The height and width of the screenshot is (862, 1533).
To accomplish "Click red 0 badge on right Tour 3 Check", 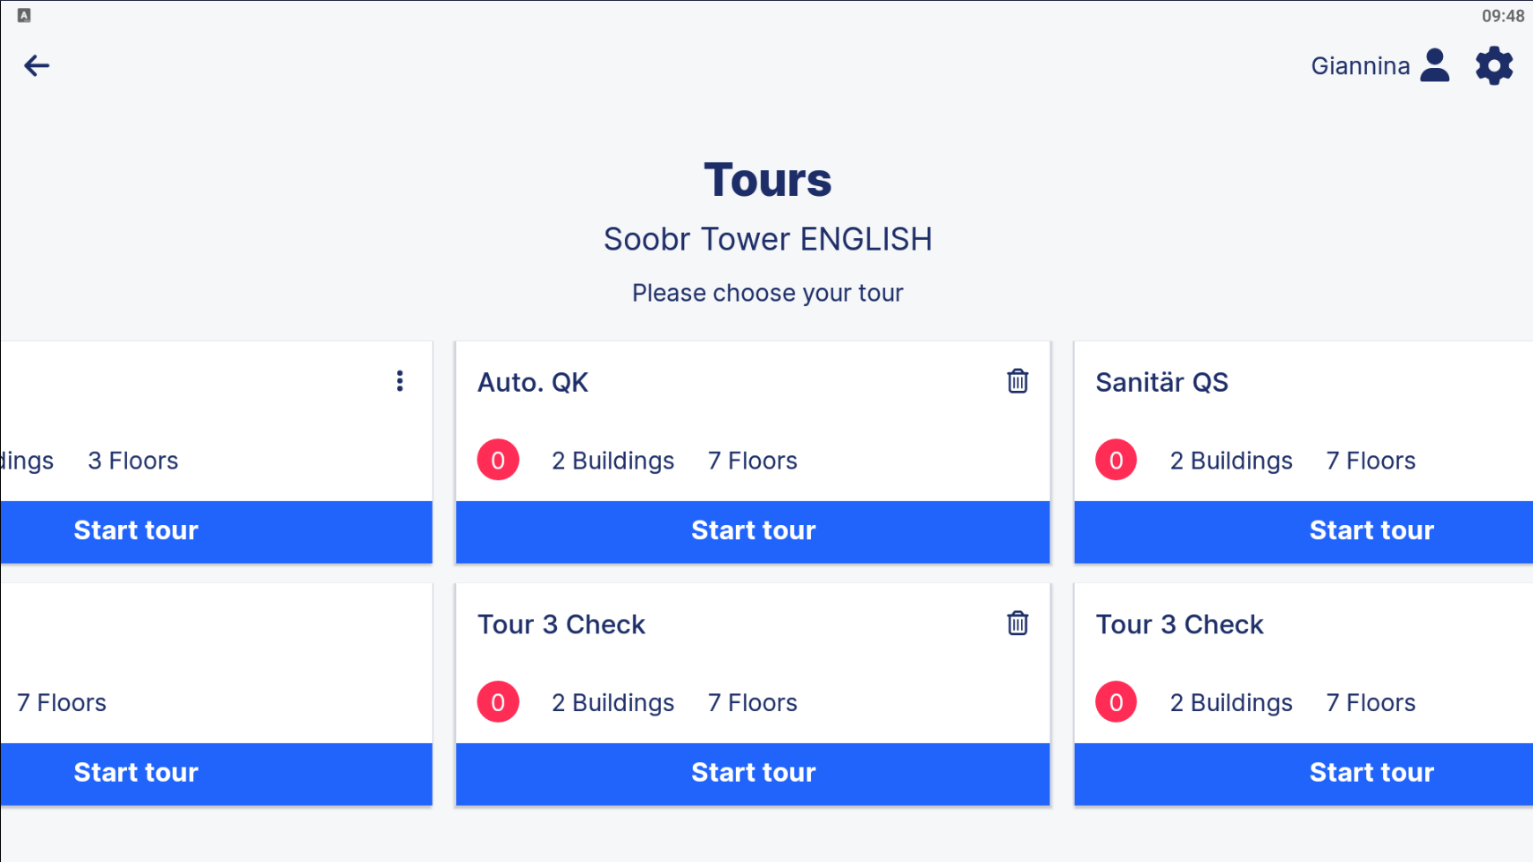I will pos(1116,702).
